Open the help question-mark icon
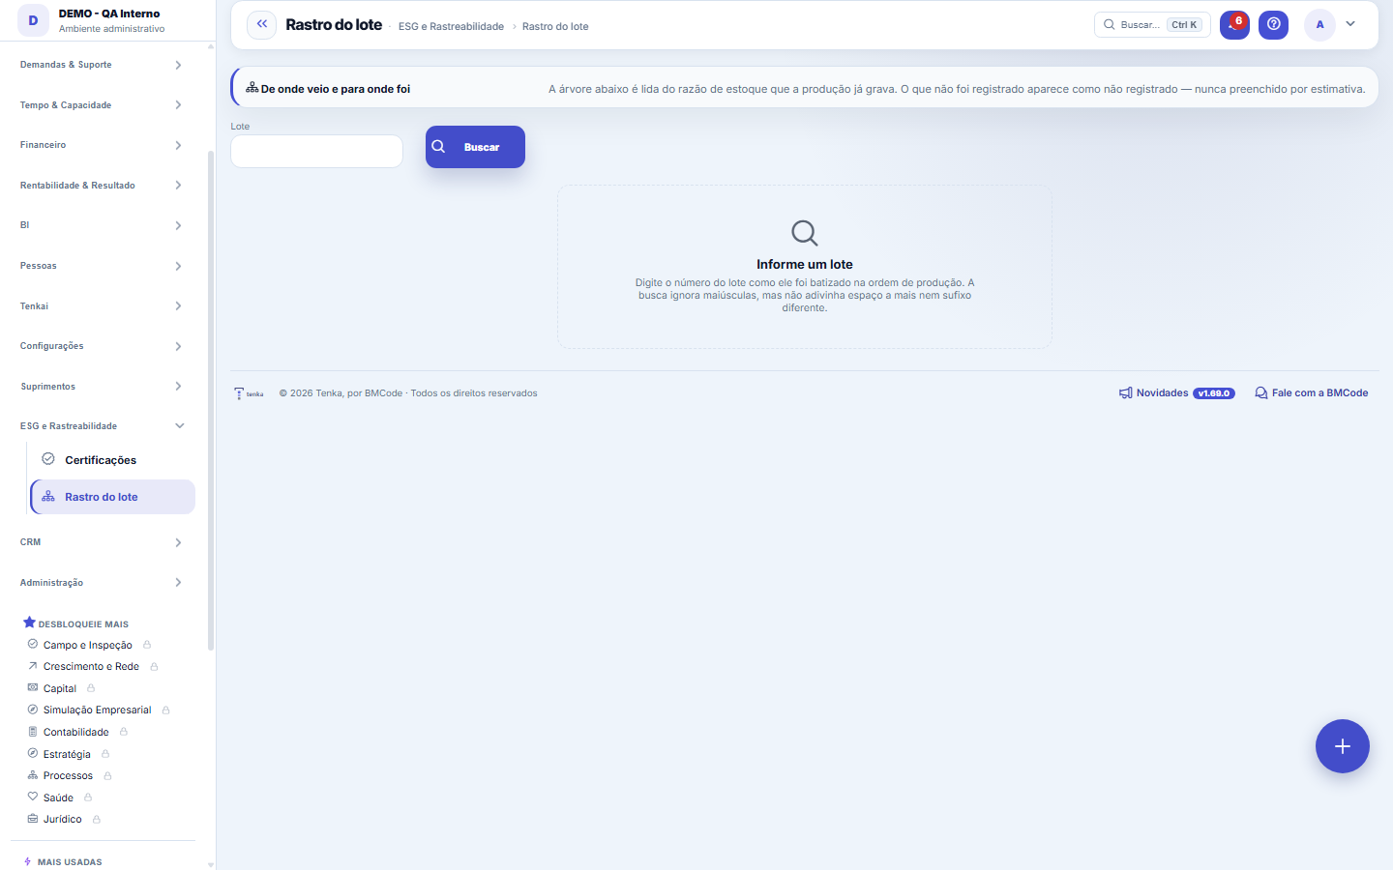The image size is (1393, 870). (x=1274, y=24)
